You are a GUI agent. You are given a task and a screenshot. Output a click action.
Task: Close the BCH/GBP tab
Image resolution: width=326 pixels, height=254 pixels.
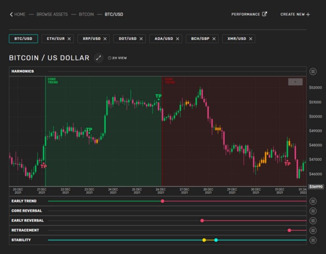click(x=214, y=39)
